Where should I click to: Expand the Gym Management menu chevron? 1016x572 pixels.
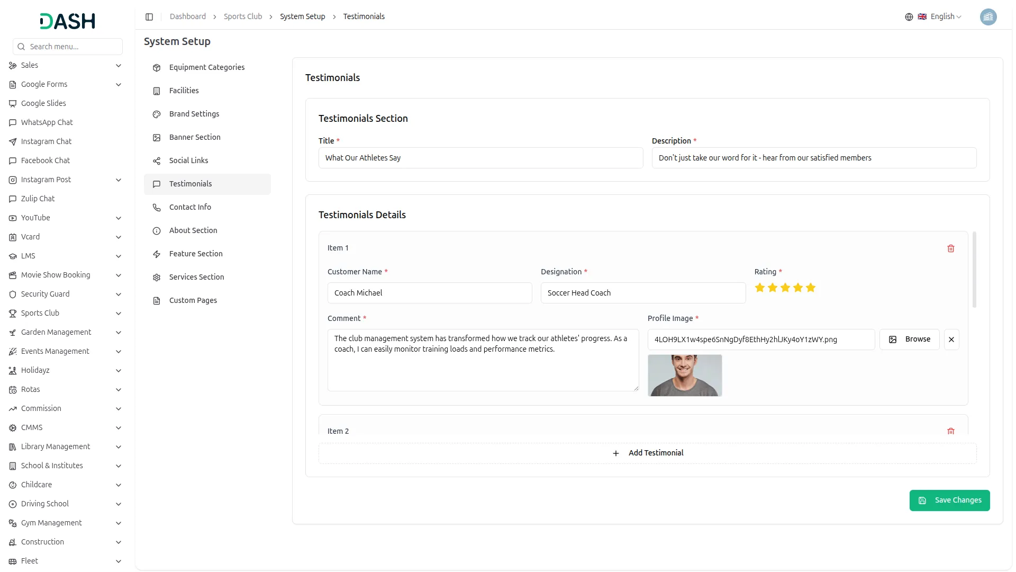[119, 523]
